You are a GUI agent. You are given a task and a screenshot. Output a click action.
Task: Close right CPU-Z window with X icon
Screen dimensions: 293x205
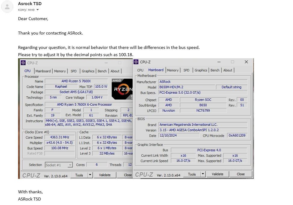246,62
